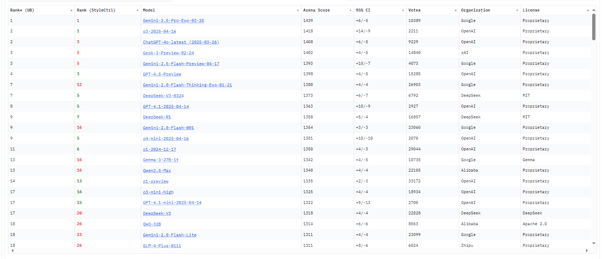Screen dimensions: 603x259
Task: Click the Model column sort arrow
Action: [298, 10]
